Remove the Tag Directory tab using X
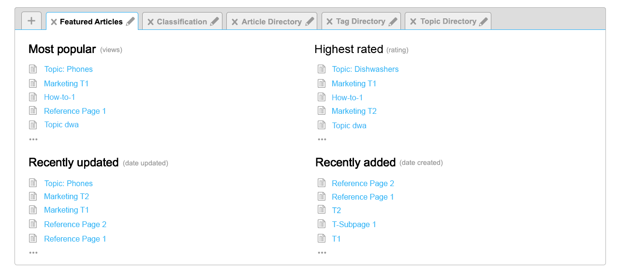 [329, 22]
